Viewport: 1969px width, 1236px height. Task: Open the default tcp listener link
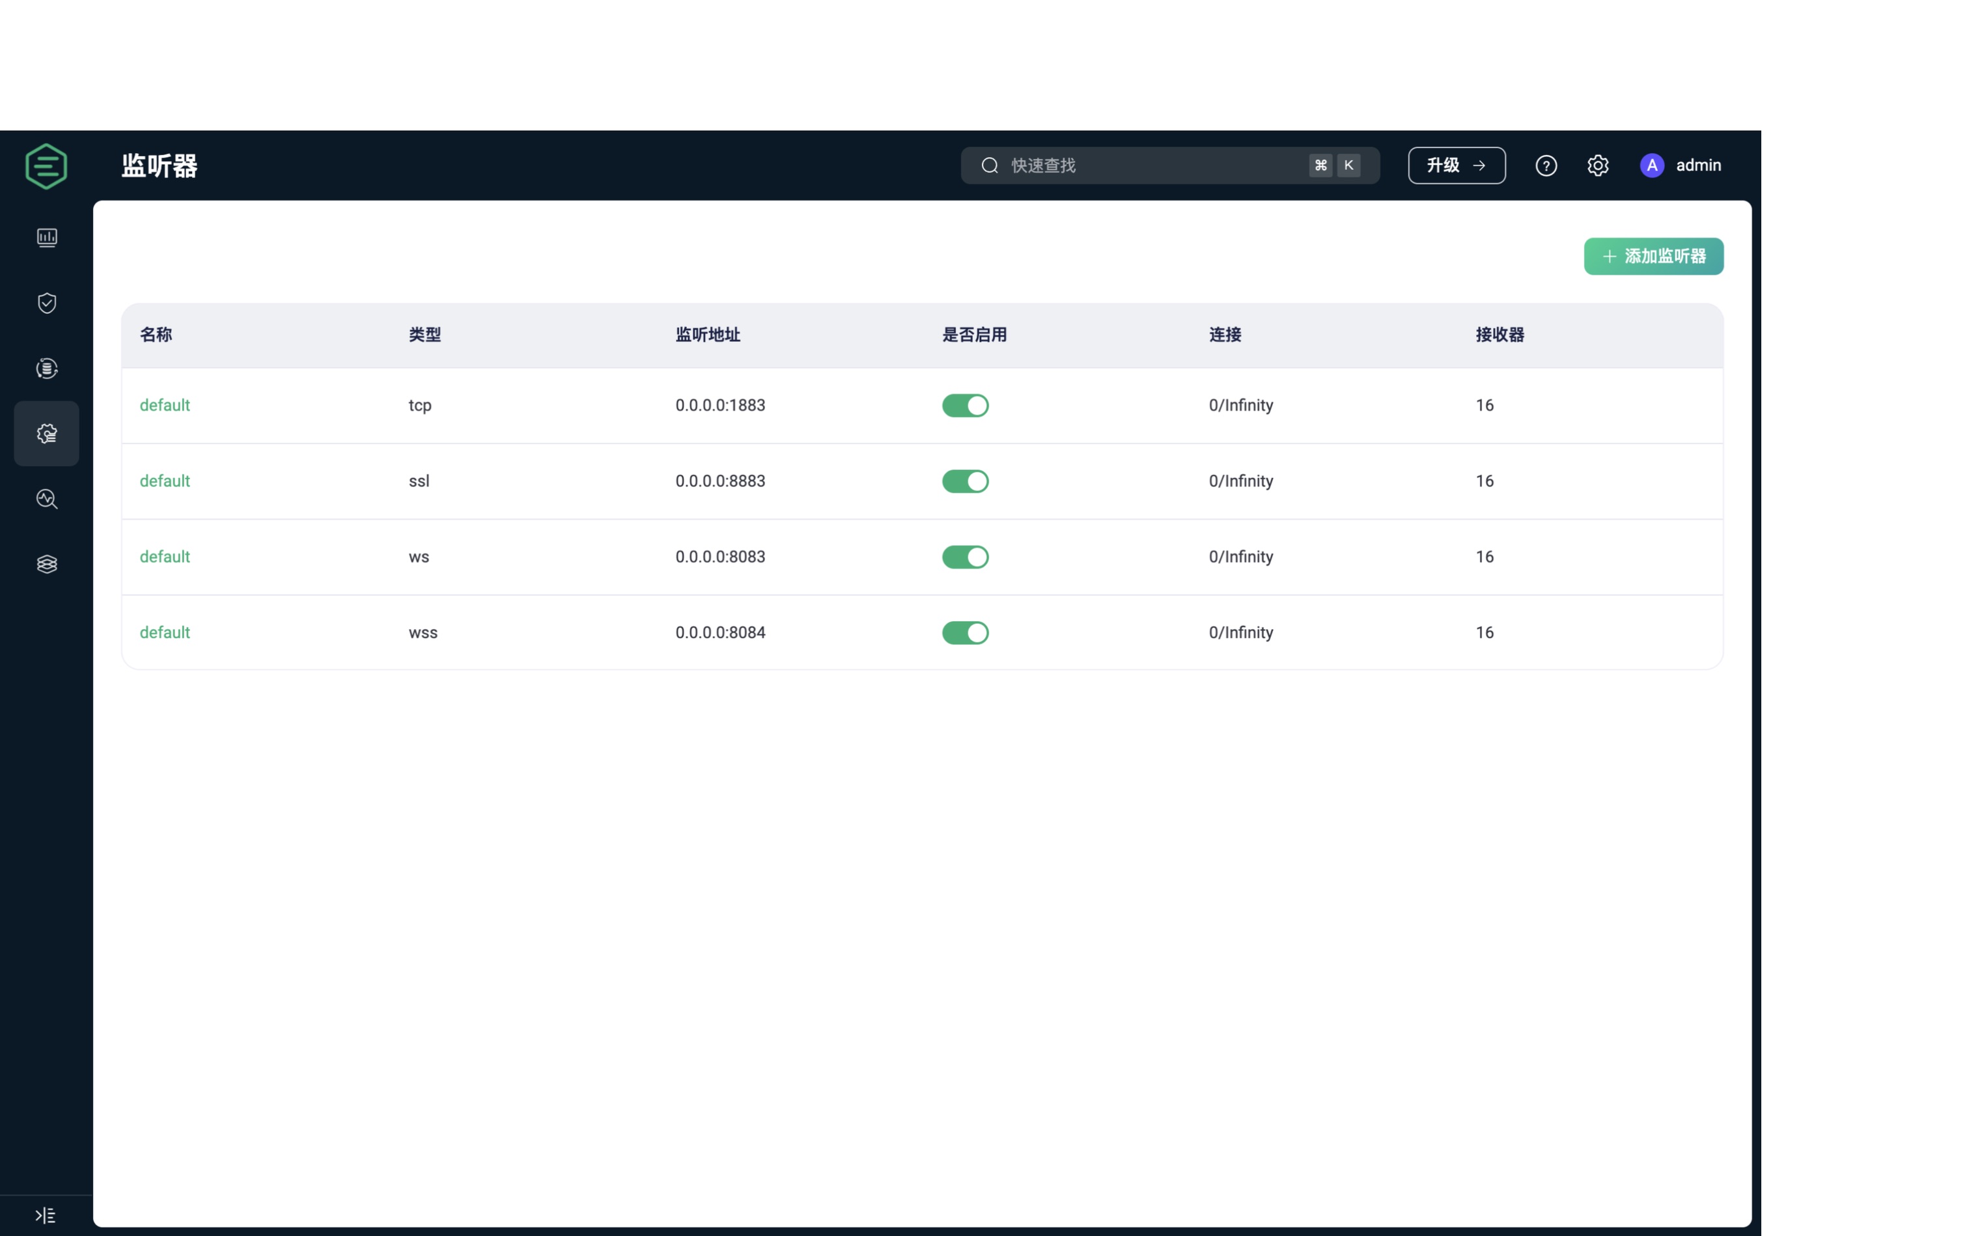click(x=164, y=406)
